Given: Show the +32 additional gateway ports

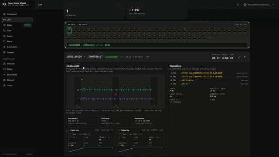Looking at the screenshot, I should click(x=210, y=38).
